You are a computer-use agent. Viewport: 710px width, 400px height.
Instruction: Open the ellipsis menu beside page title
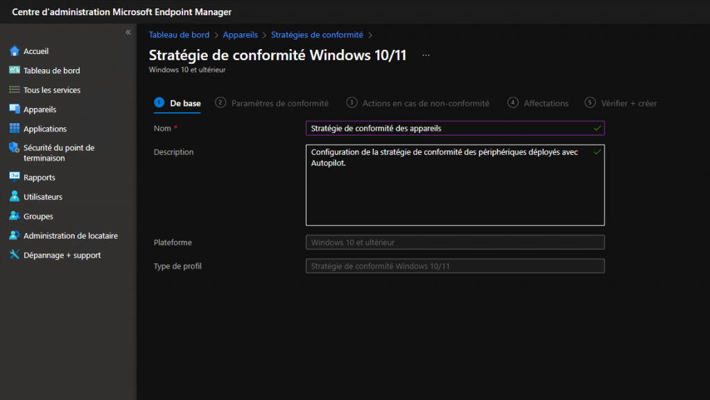426,55
